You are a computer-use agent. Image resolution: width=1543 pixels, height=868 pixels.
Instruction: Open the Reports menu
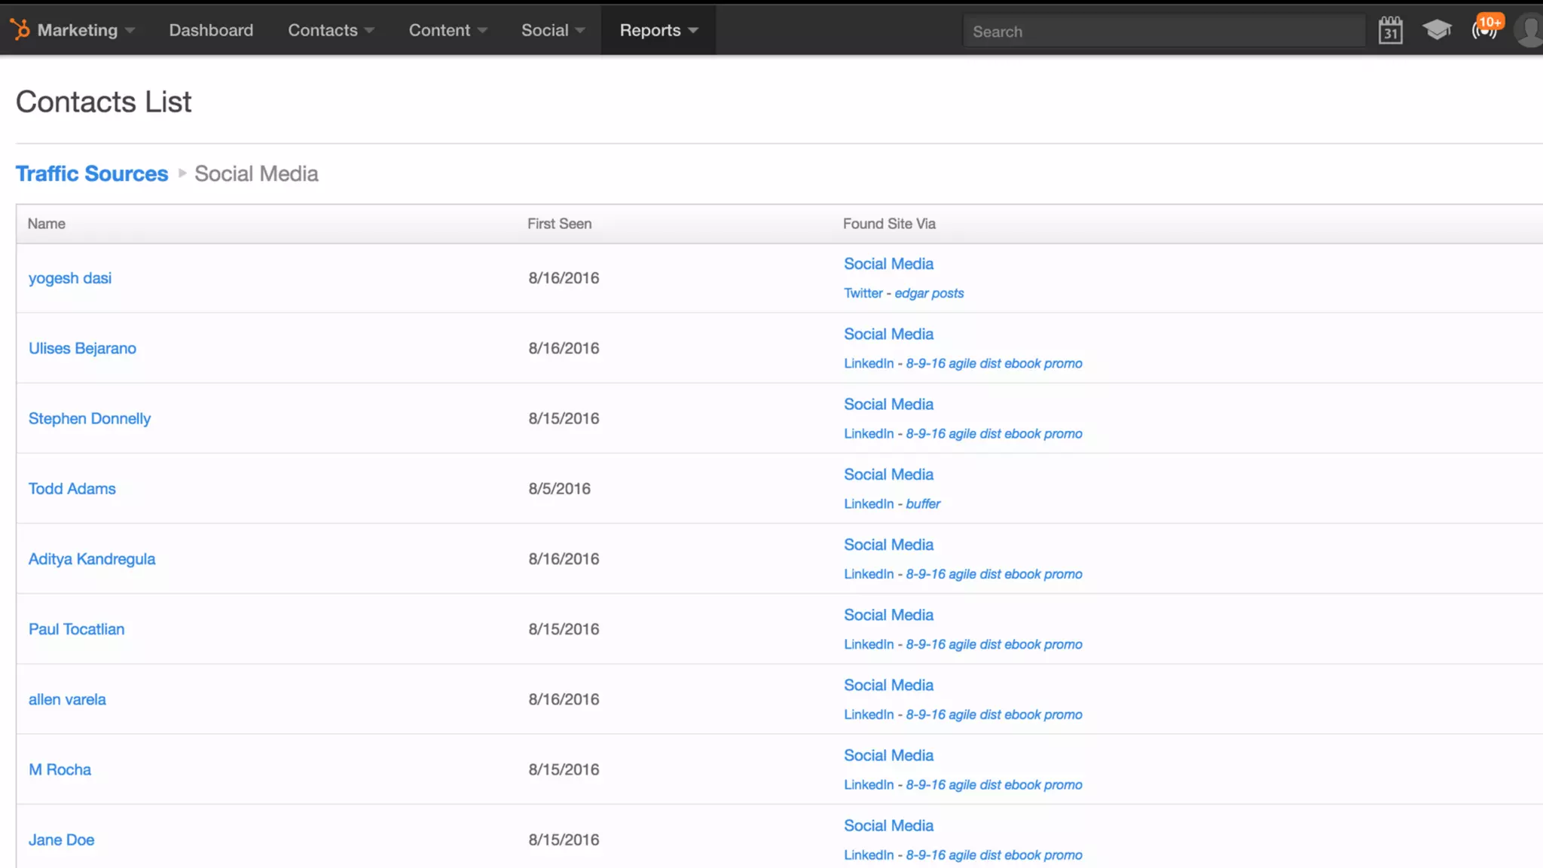[658, 30]
